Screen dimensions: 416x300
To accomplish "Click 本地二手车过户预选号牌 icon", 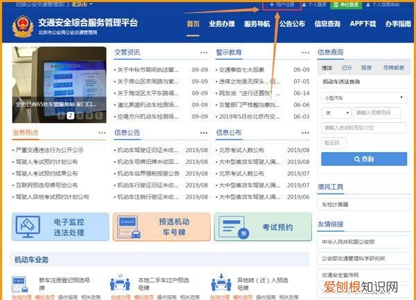I will point(120,282).
